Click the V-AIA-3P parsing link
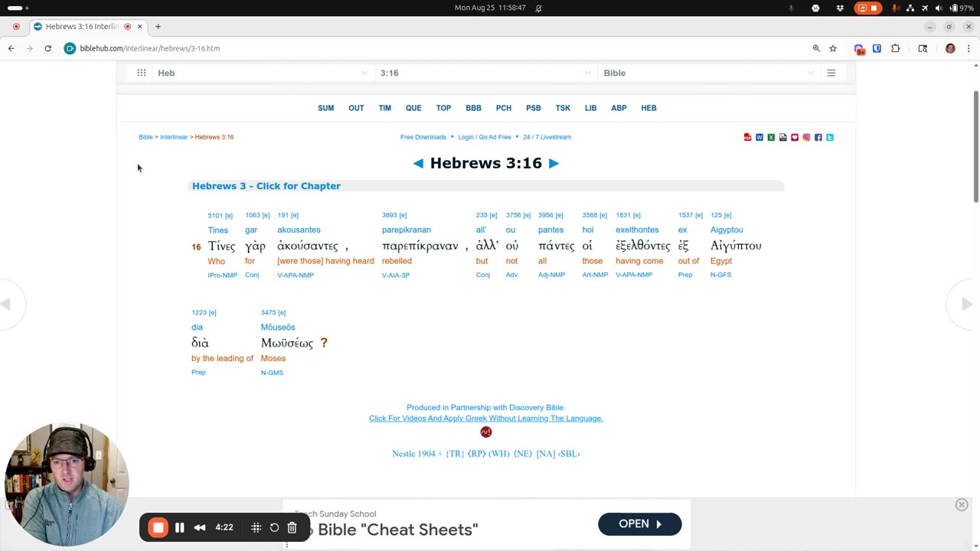Image resolution: width=980 pixels, height=551 pixels. coord(396,275)
